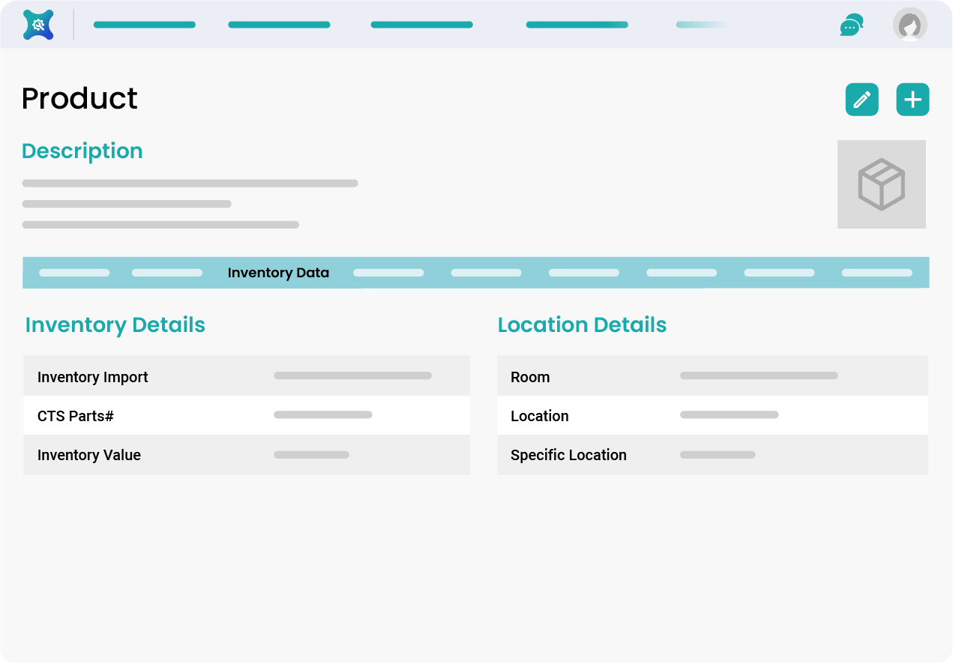The width and height of the screenshot is (953, 664).
Task: Open the chat messages icon
Action: tap(851, 24)
